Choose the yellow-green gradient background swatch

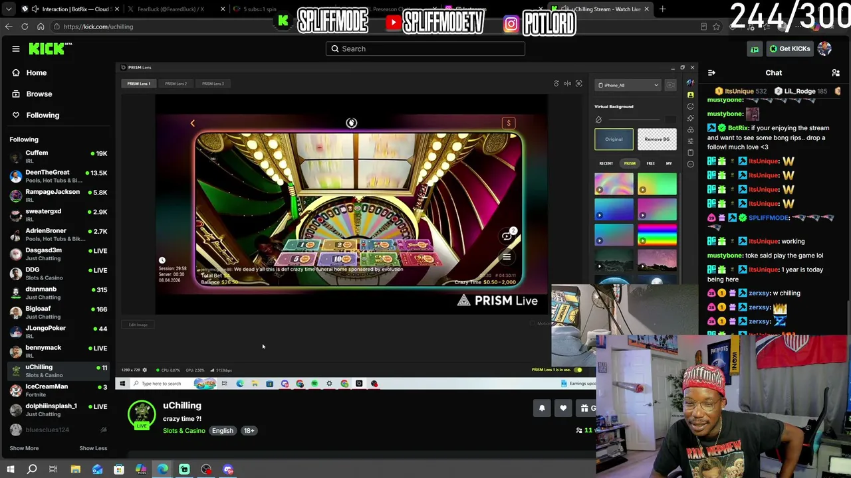657,183
